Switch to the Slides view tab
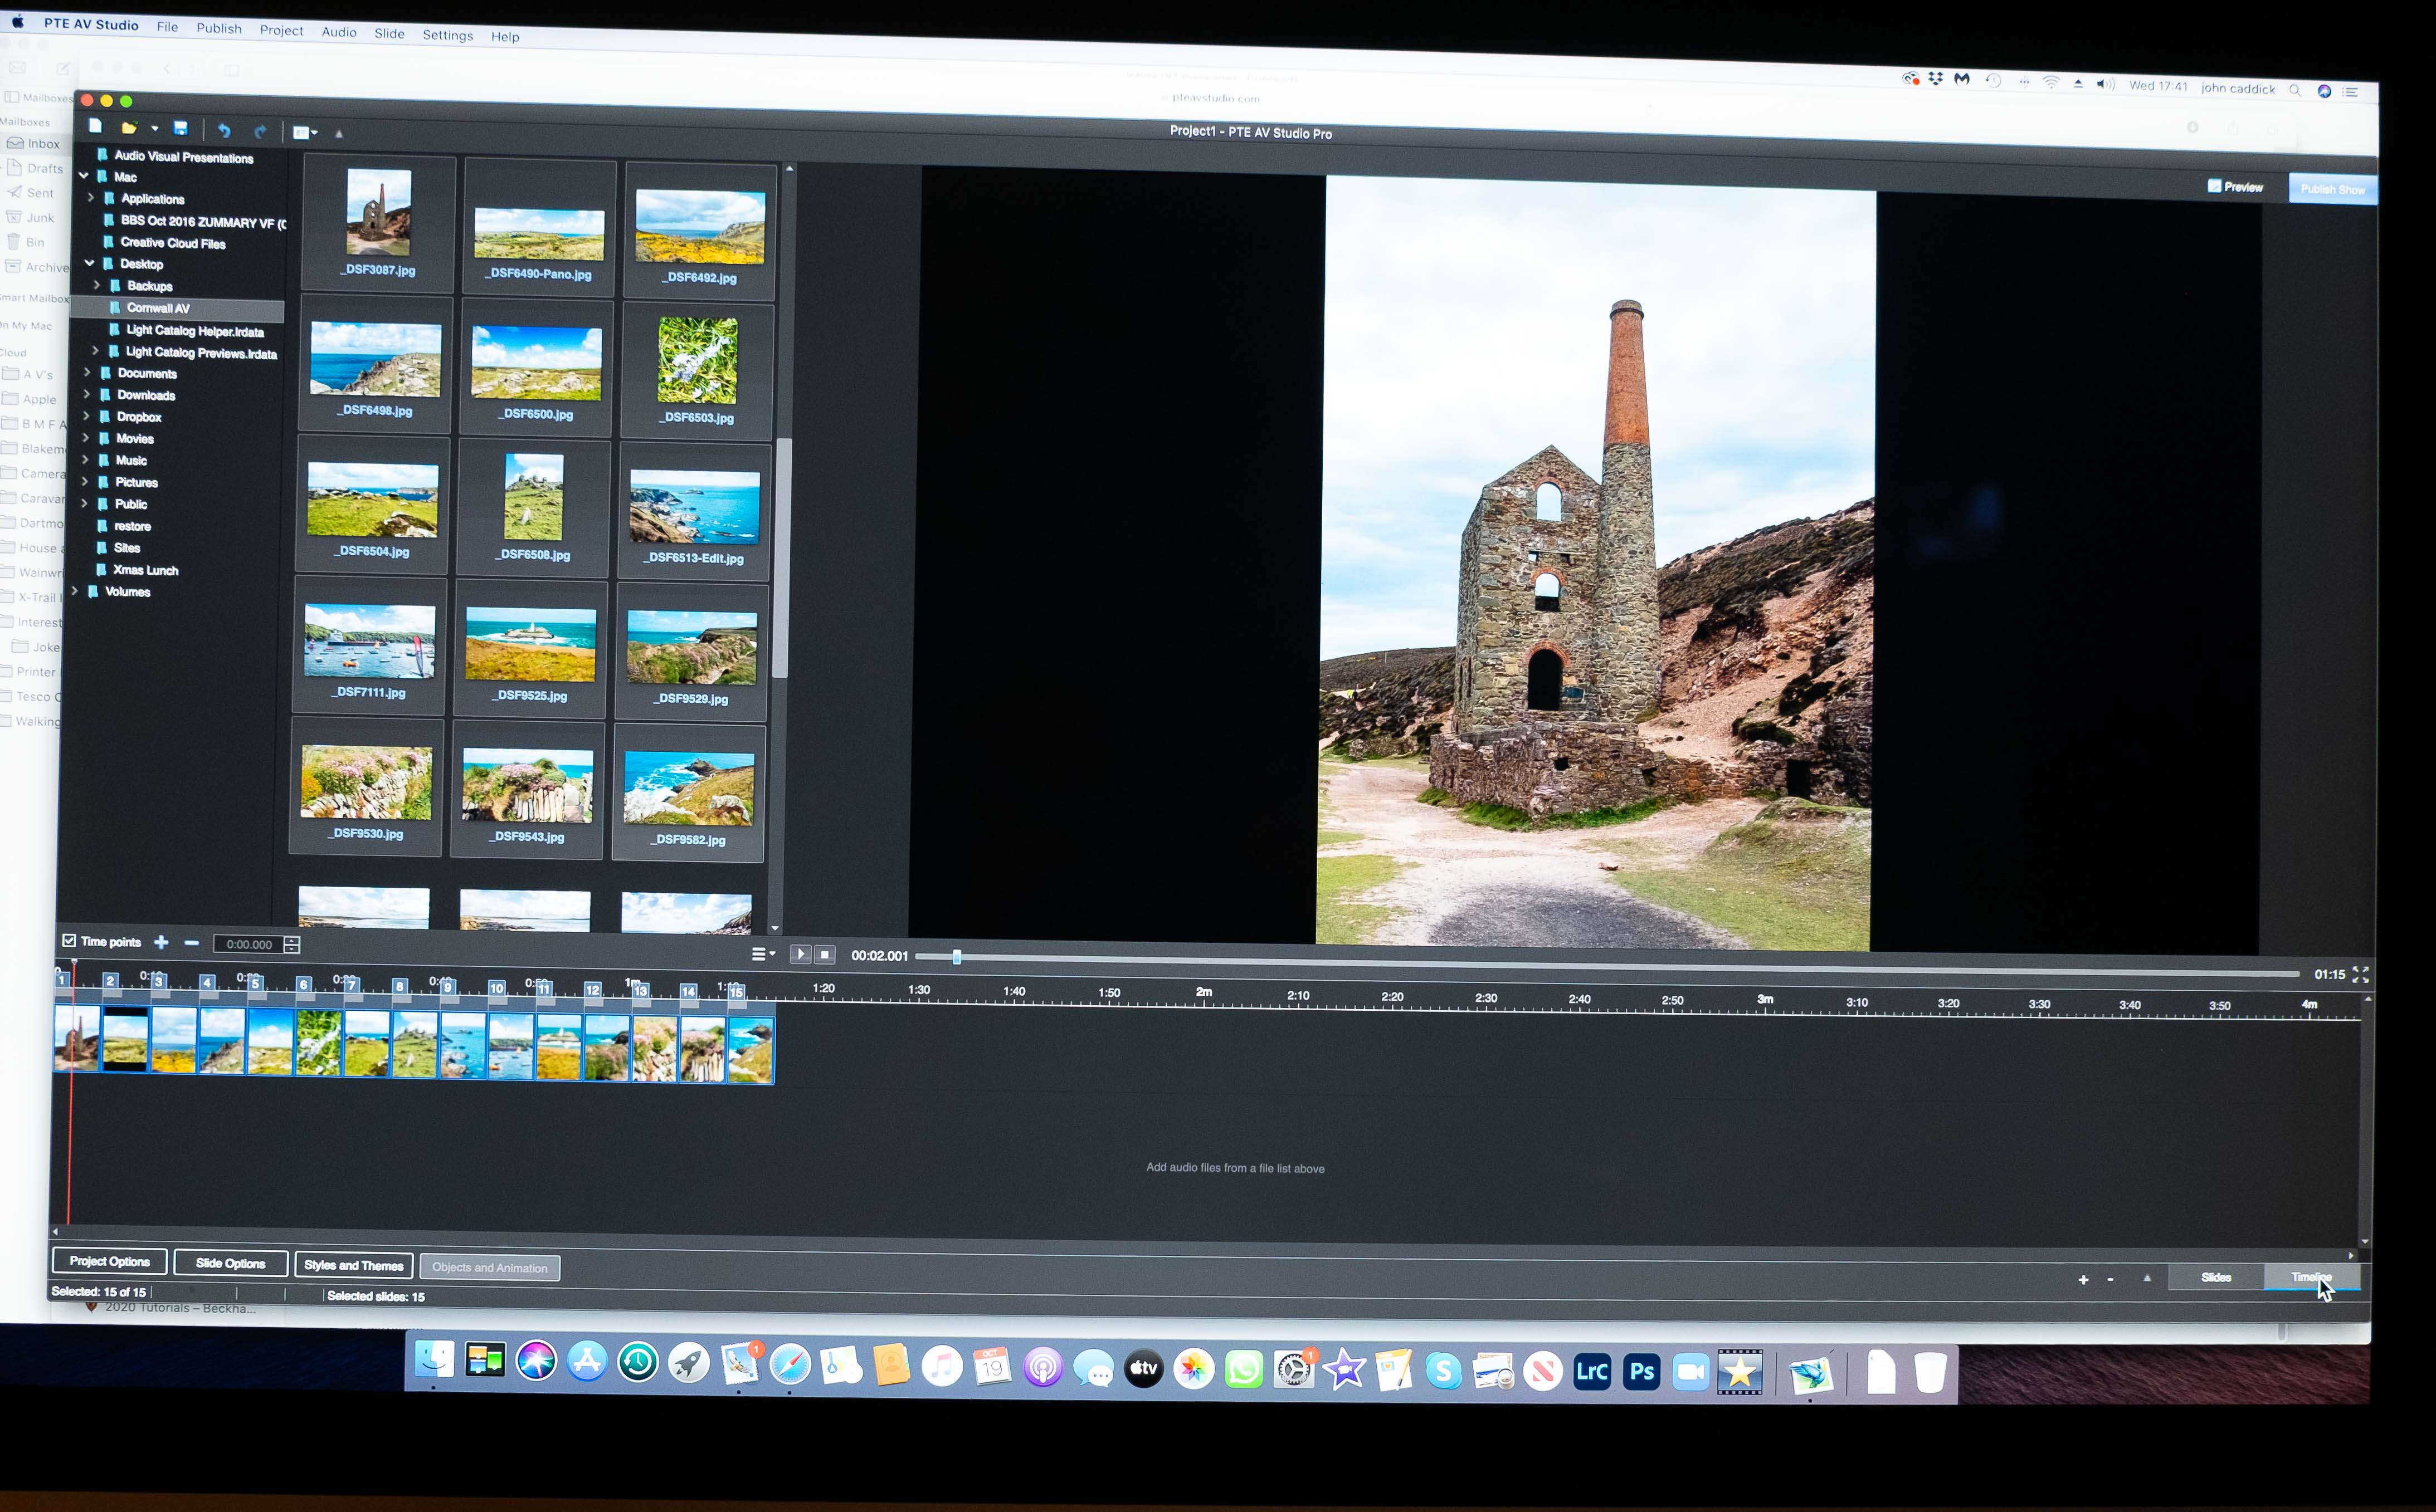Screen dimensions: 2436x1512 pyautogui.click(x=2216, y=1277)
